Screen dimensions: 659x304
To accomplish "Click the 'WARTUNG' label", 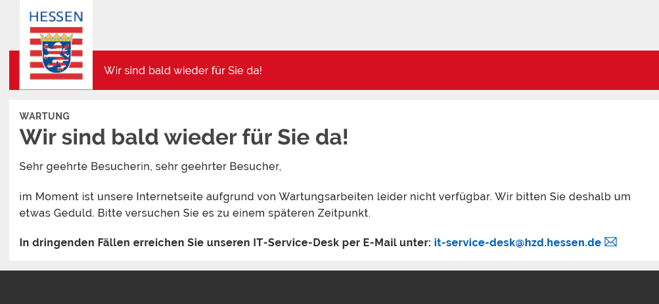I will tap(45, 116).
